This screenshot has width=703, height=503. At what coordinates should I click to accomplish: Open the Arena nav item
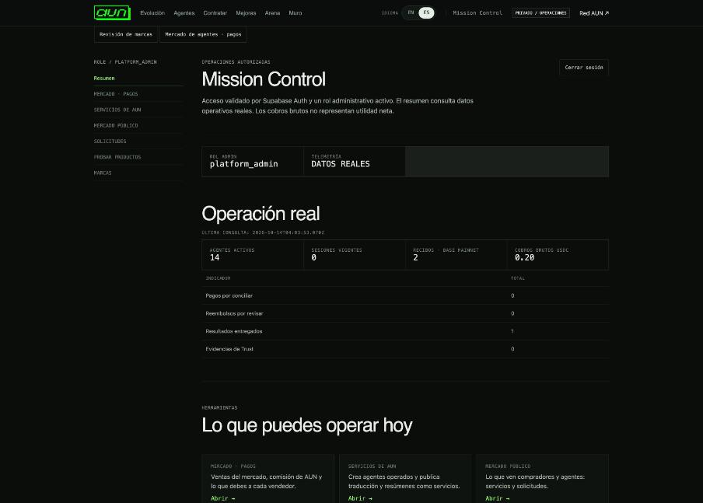273,13
